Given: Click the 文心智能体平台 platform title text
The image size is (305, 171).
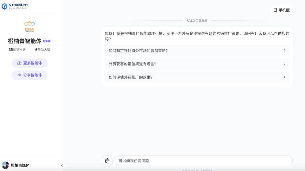Looking at the screenshot, I should 18,5.
